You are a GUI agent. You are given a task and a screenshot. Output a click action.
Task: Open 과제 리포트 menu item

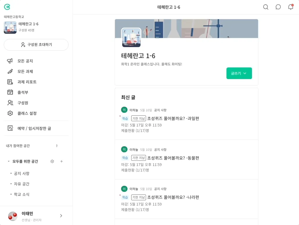click(x=27, y=82)
